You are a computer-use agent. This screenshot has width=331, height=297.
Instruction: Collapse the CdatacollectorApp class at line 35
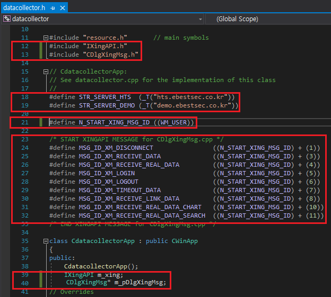click(46, 241)
